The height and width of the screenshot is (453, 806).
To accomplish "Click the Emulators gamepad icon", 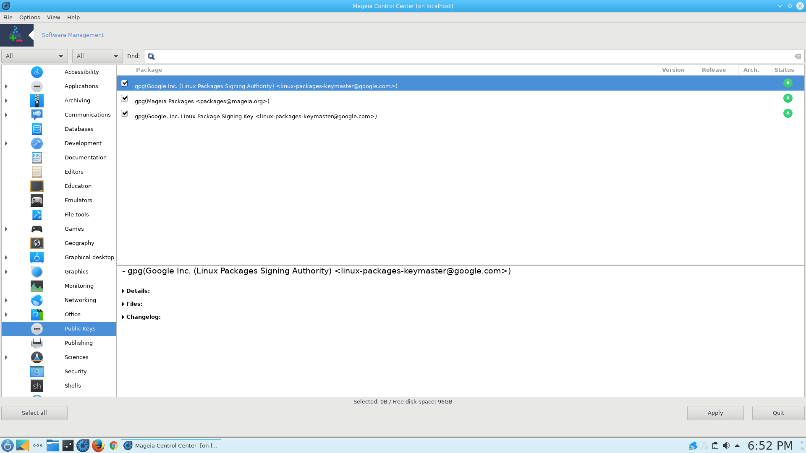I will coord(37,200).
